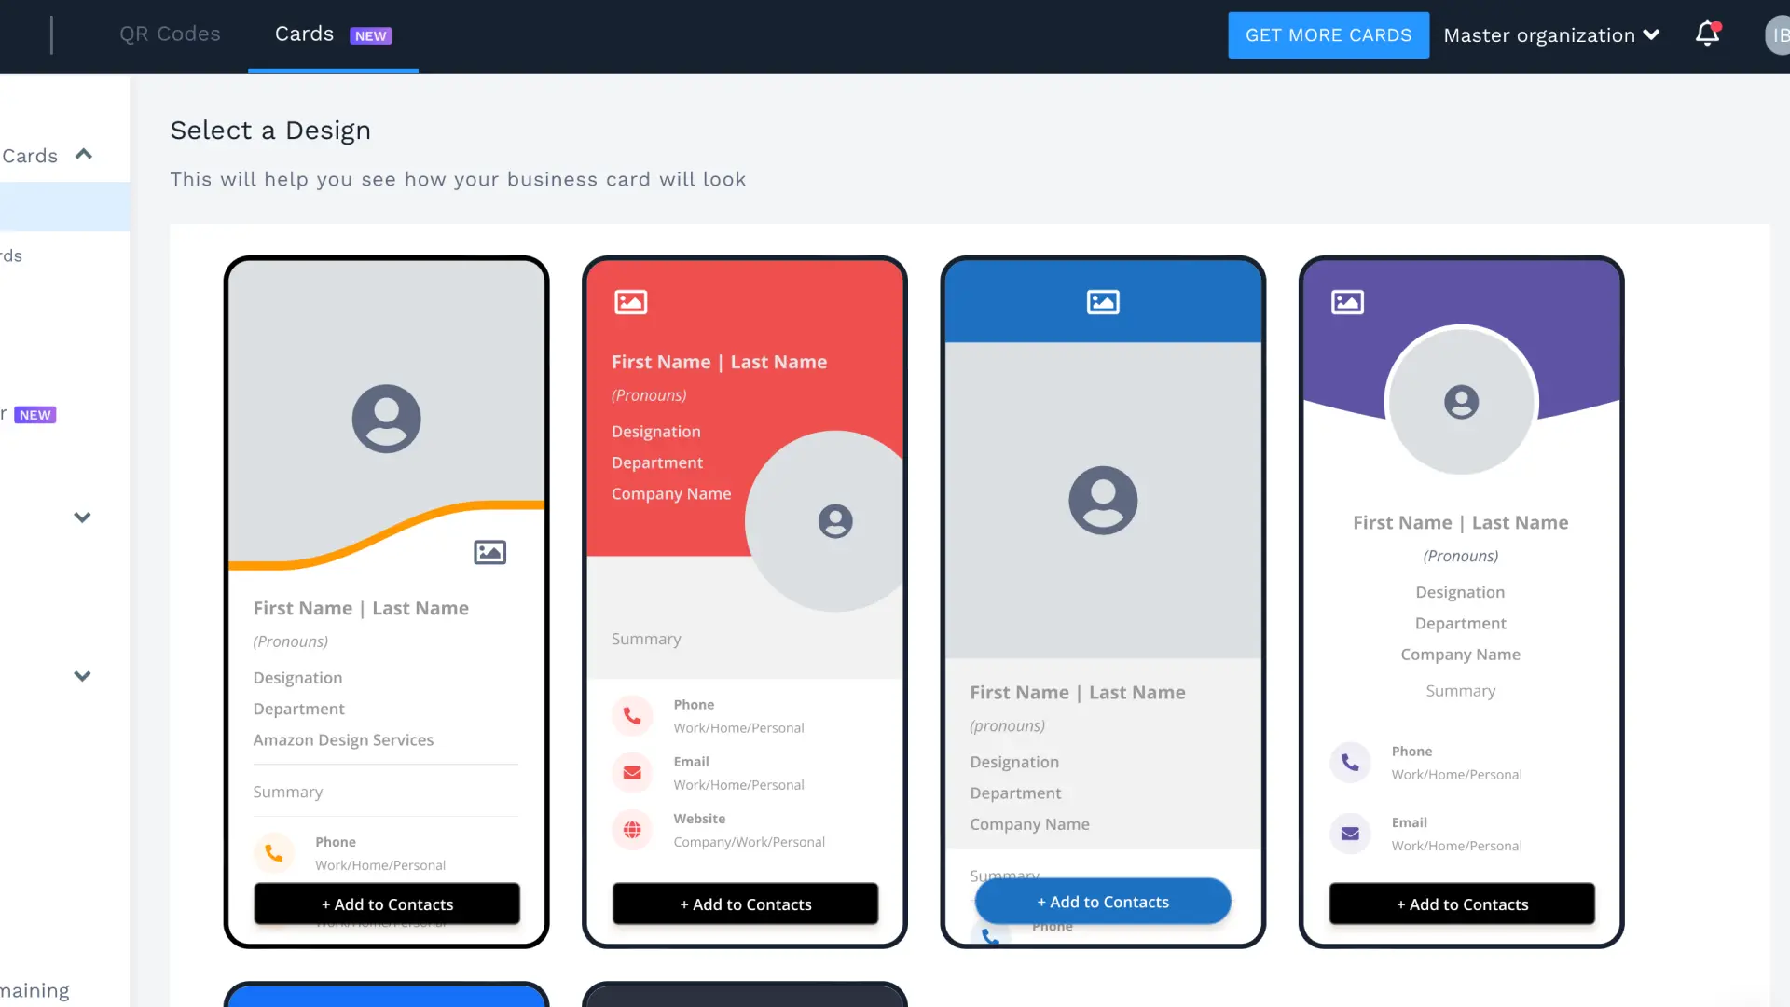1790x1007 pixels.
Task: Click QR Codes tab in navigation
Action: click(170, 34)
